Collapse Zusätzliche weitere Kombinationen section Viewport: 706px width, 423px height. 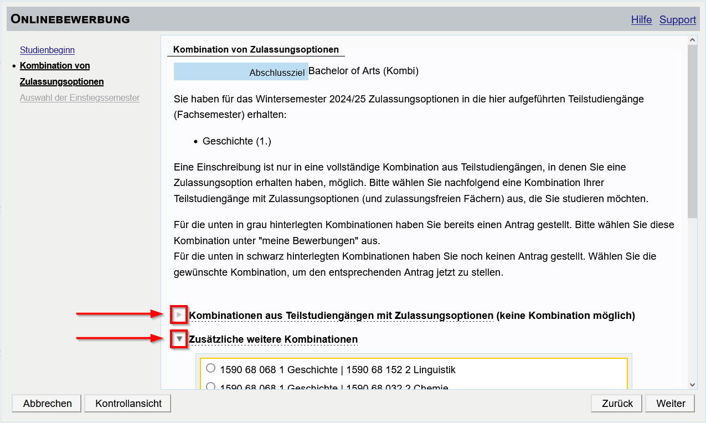tap(179, 338)
